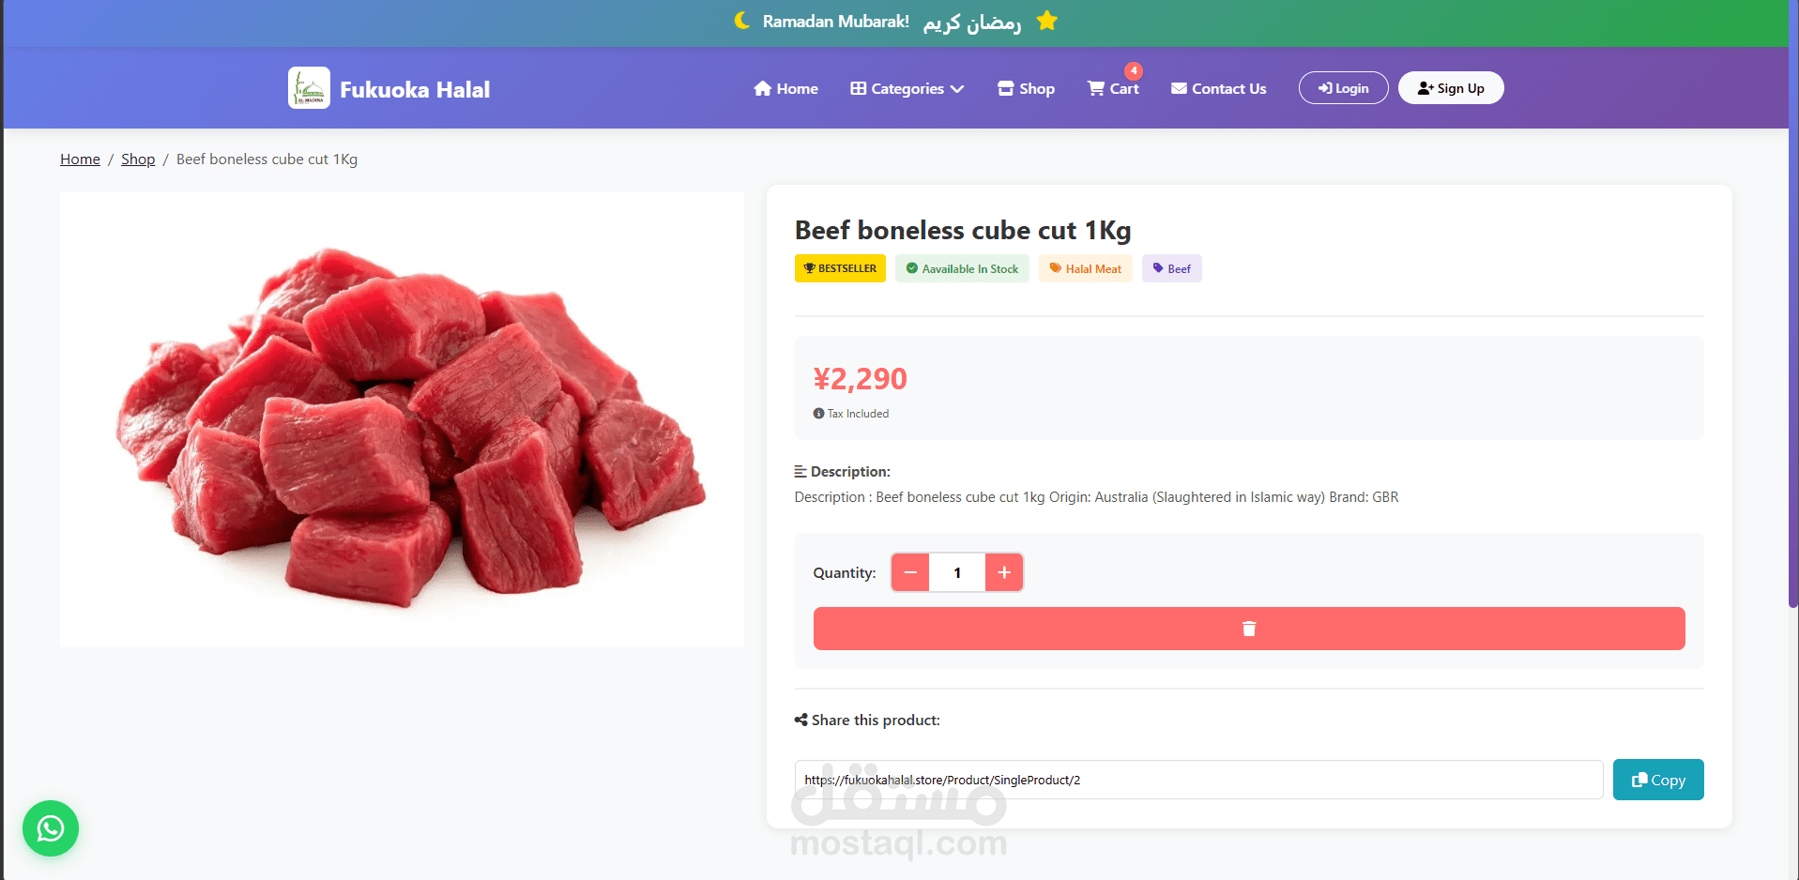Decrease quantity with the minus button

910,572
